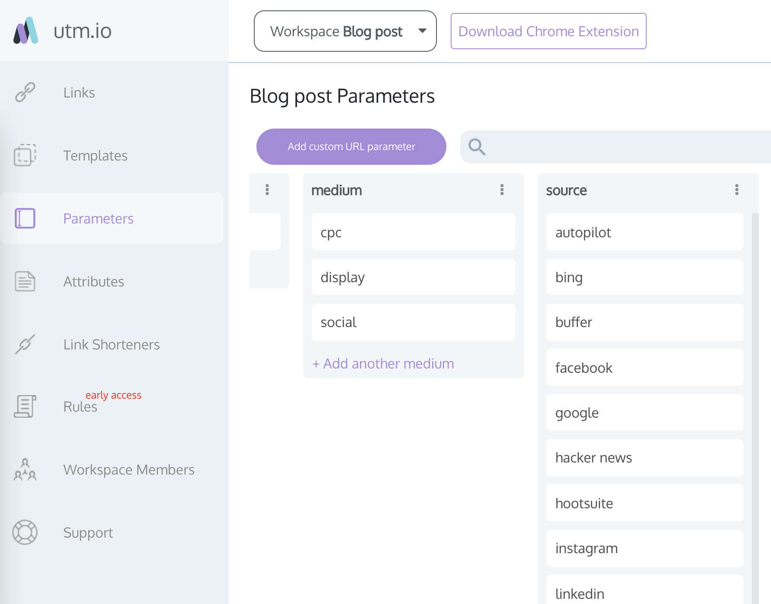Viewport: 771px width, 604px height.
Task: Click the Link Shorteners icon
Action: 25,344
